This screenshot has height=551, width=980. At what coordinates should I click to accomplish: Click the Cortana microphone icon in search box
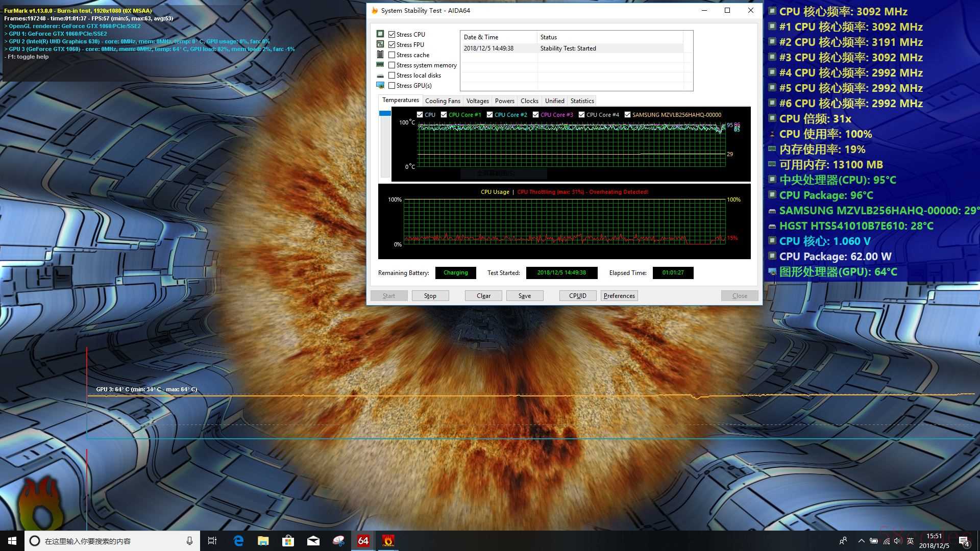point(189,541)
